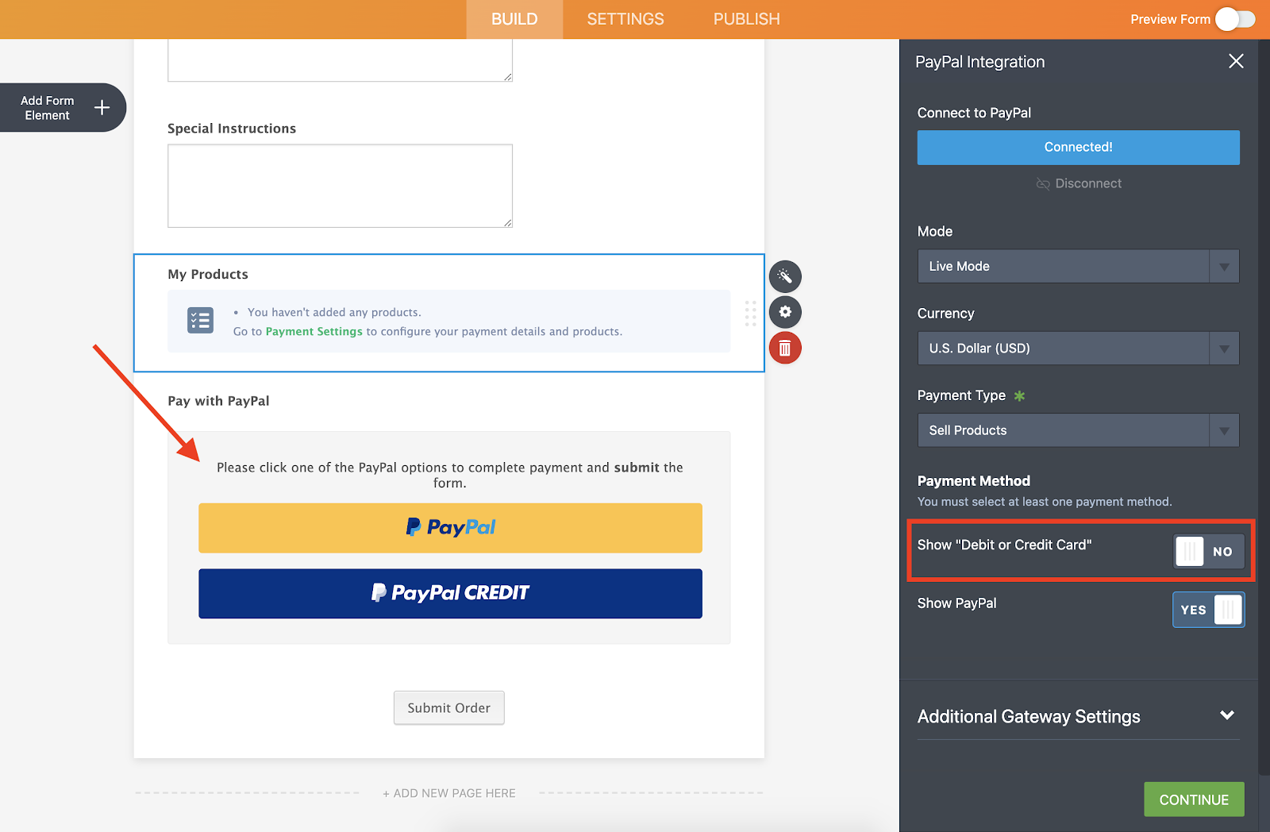
Task: Switch to the SETTINGS tab
Action: tap(625, 19)
